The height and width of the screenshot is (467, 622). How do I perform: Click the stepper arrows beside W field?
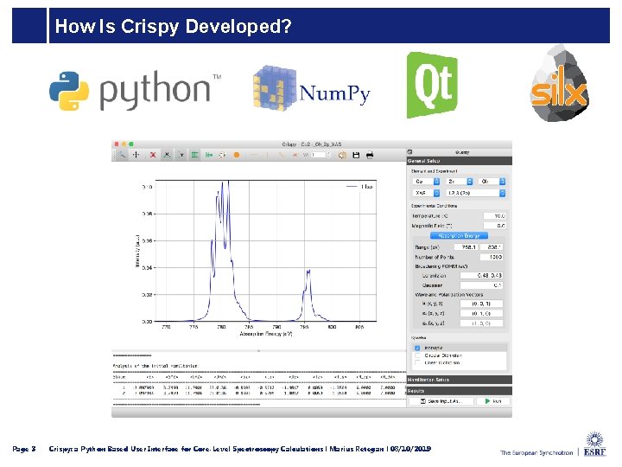pos(328,155)
